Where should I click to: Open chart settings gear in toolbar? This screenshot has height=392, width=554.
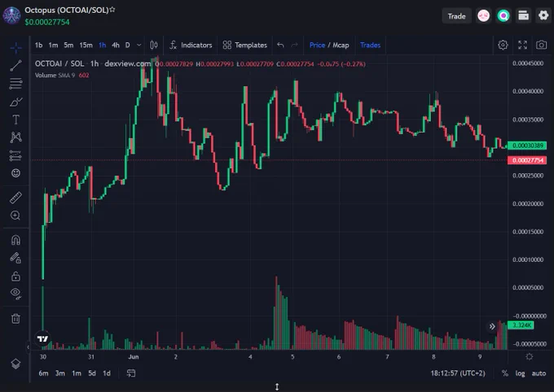[503, 45]
